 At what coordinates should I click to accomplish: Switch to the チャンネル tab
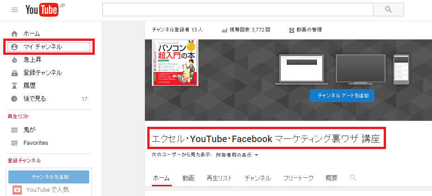258,178
